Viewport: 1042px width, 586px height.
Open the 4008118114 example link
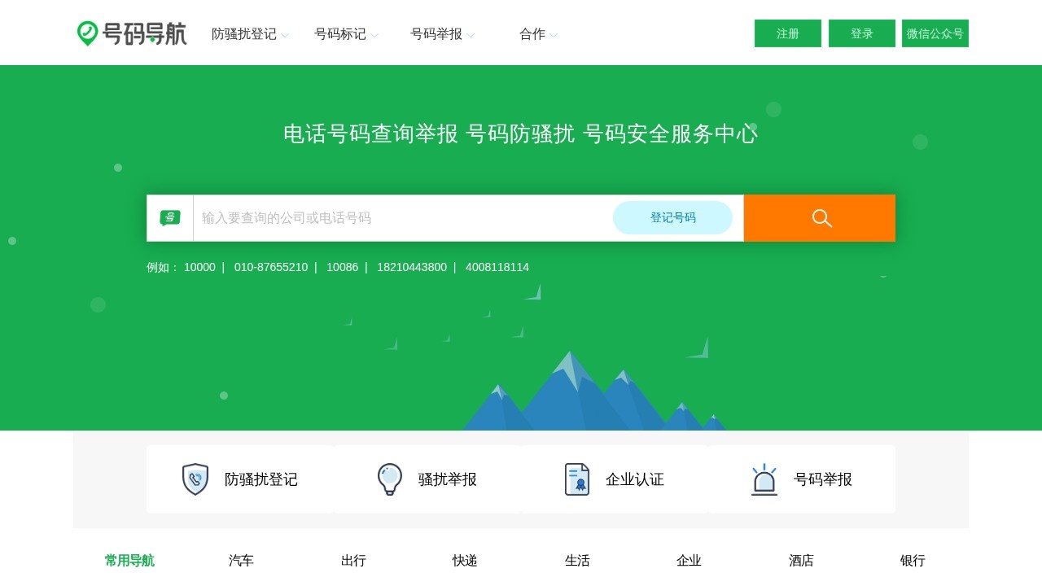click(497, 266)
